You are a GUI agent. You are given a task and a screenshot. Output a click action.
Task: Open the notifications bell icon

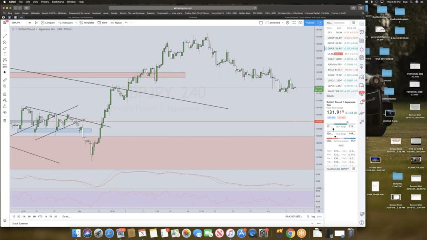coord(362,102)
